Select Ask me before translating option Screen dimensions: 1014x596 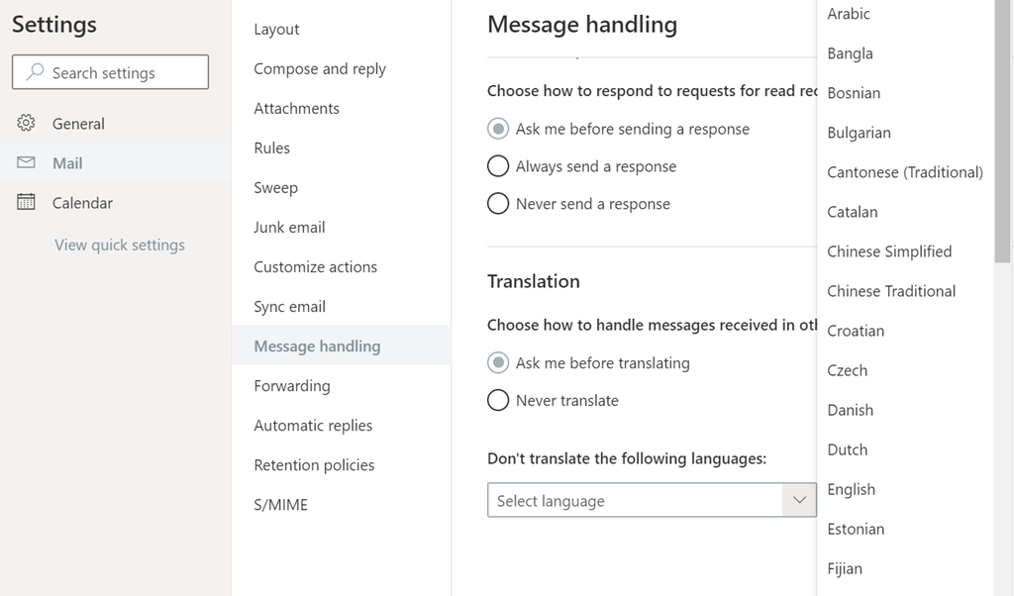pos(498,362)
